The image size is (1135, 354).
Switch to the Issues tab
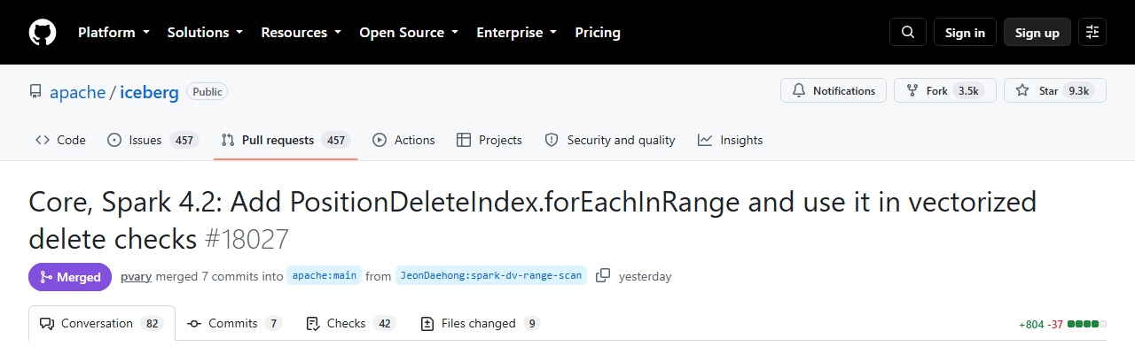pyautogui.click(x=153, y=140)
